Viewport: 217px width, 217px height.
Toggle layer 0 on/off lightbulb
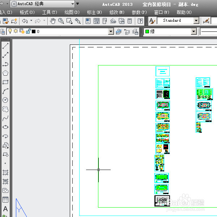(10, 31)
